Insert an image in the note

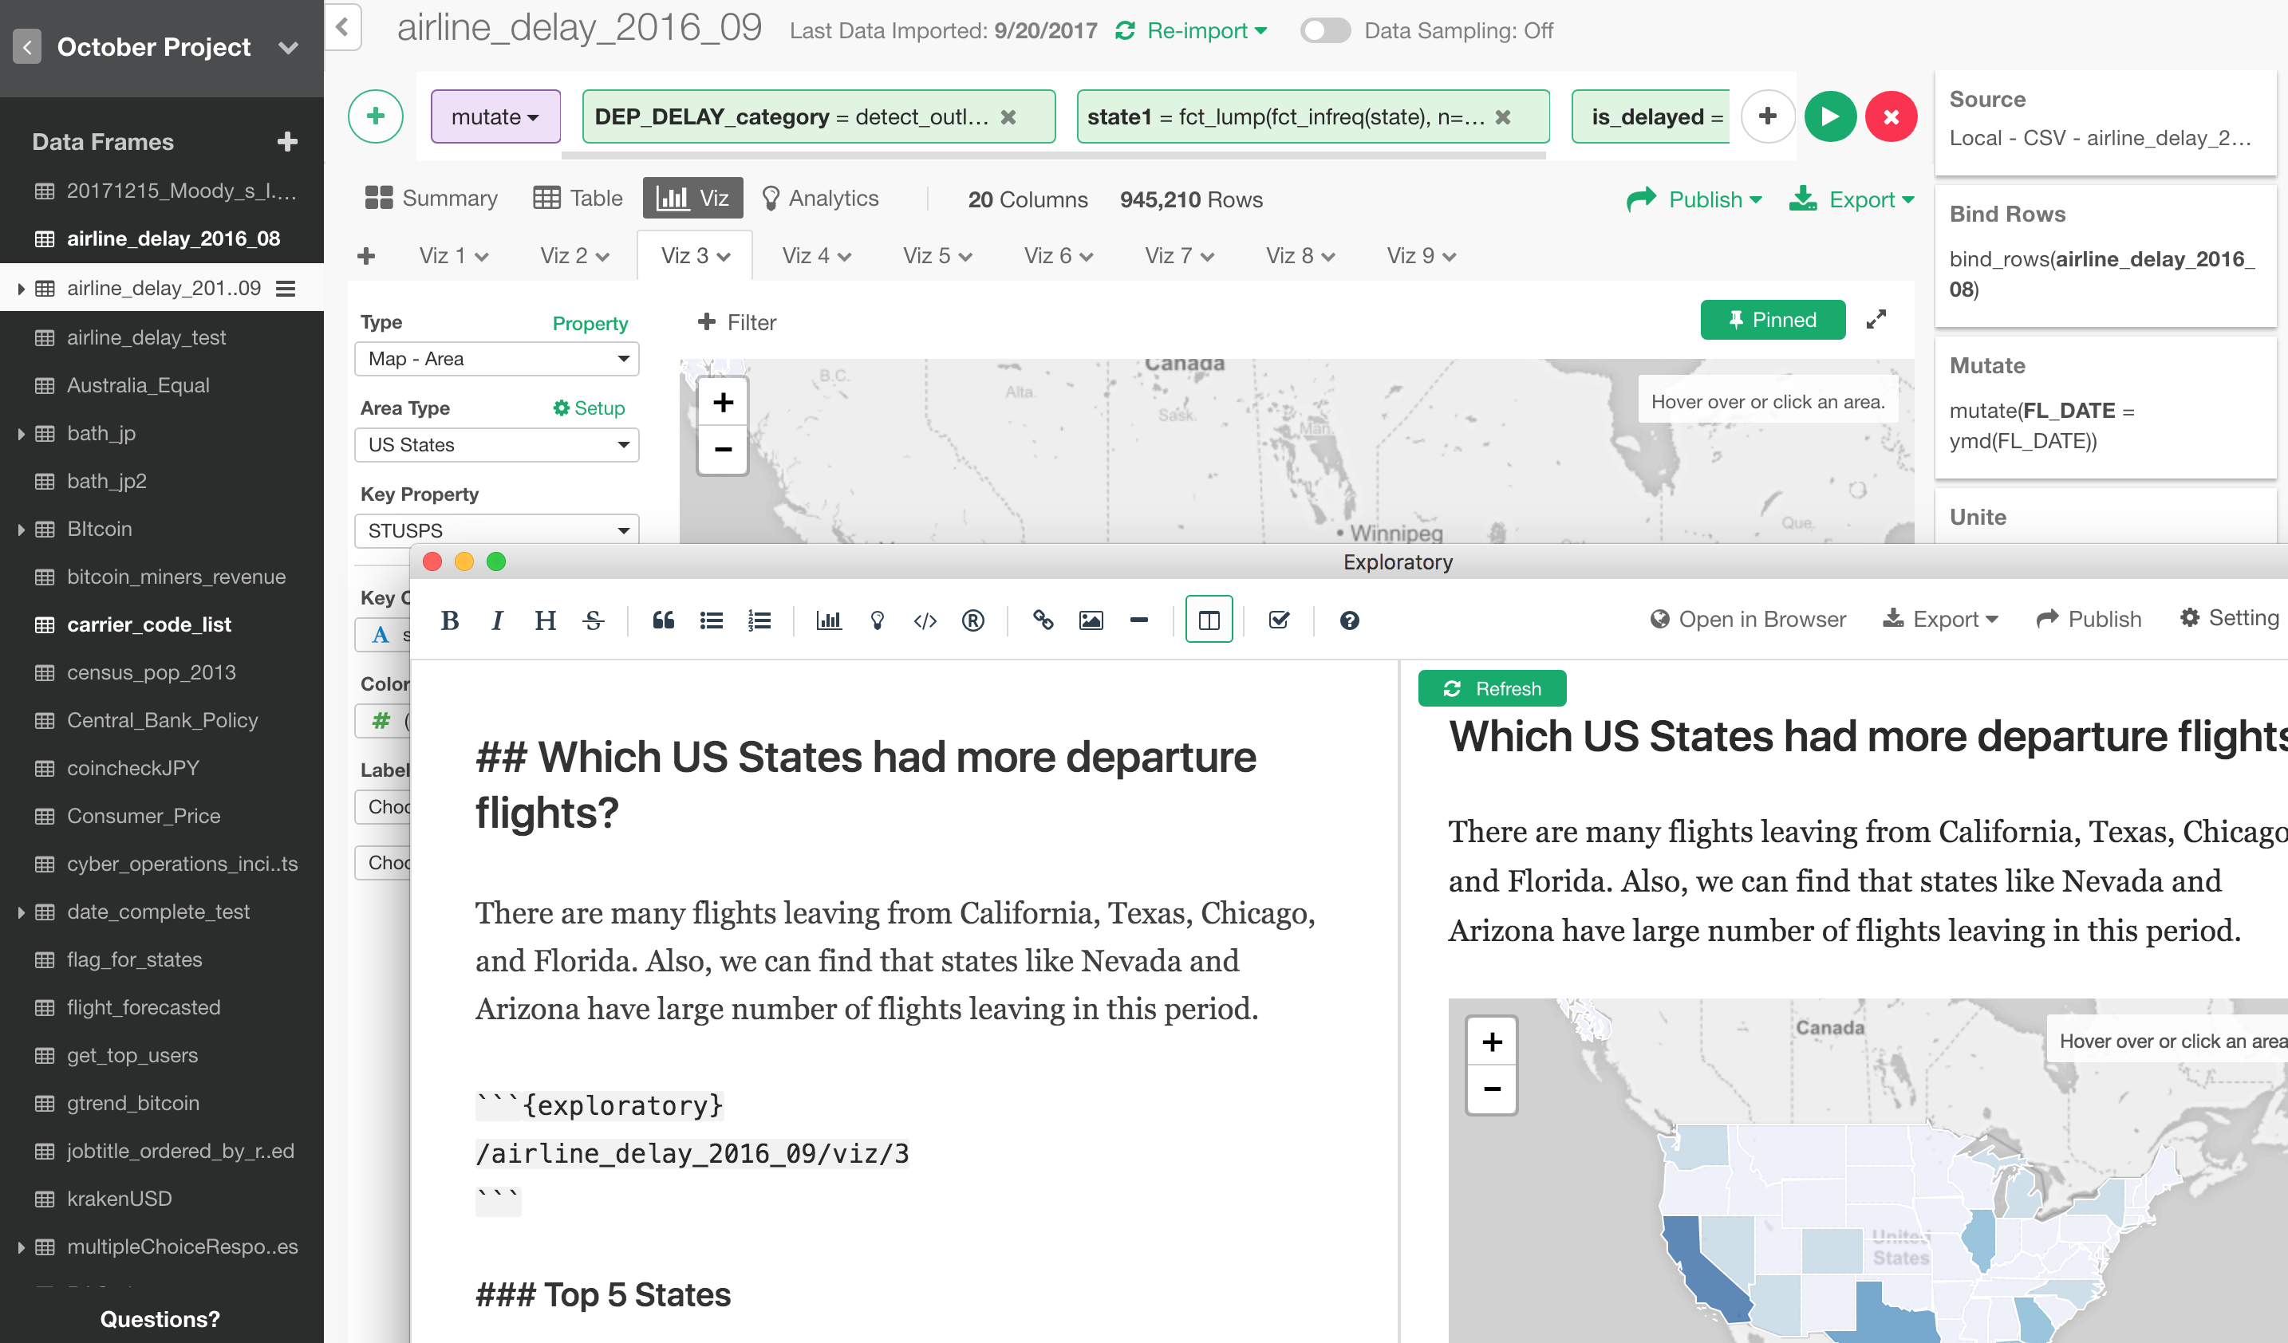point(1091,620)
